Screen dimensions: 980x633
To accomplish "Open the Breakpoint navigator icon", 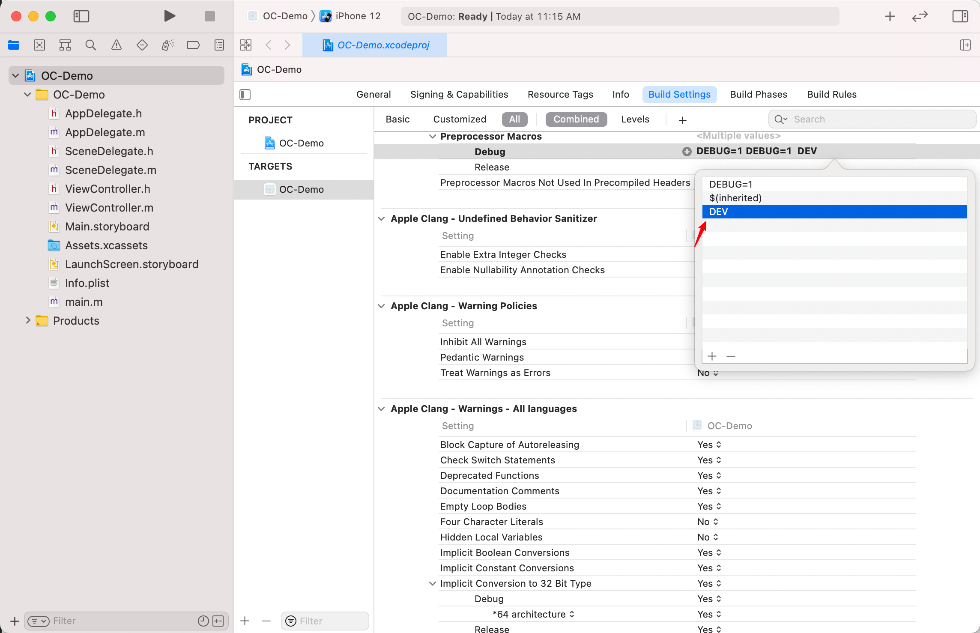I will [193, 45].
